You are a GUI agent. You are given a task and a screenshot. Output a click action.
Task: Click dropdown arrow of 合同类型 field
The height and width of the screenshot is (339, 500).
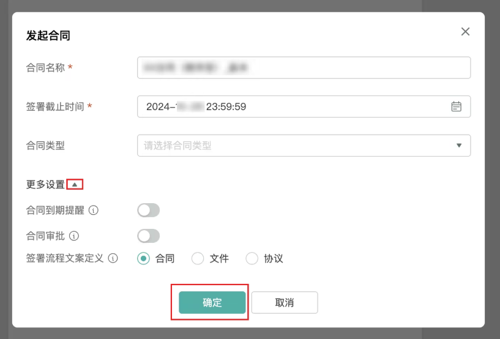tap(459, 146)
